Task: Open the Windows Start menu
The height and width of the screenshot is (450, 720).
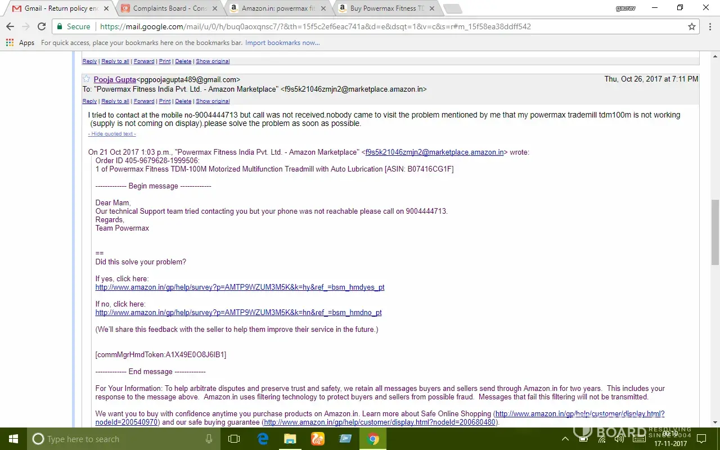Action: tap(12, 439)
